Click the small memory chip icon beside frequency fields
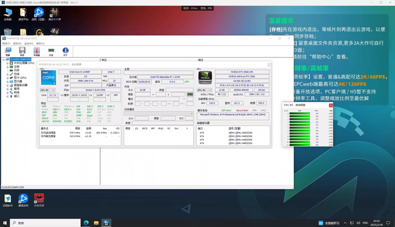 [190, 94]
